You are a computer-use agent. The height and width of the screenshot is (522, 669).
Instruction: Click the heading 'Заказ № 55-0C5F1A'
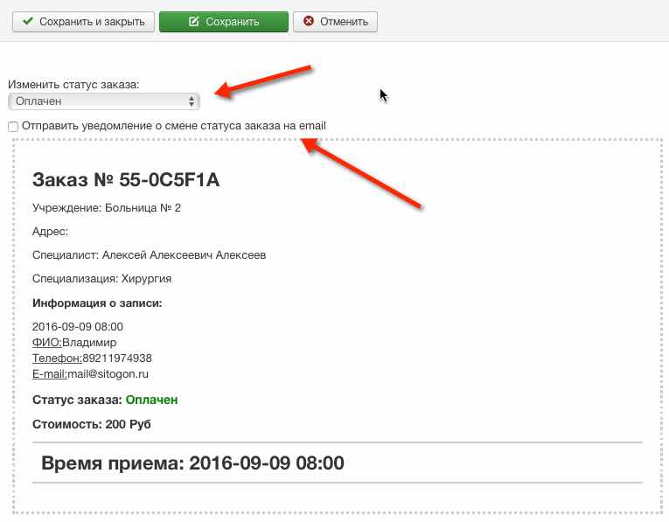click(126, 180)
